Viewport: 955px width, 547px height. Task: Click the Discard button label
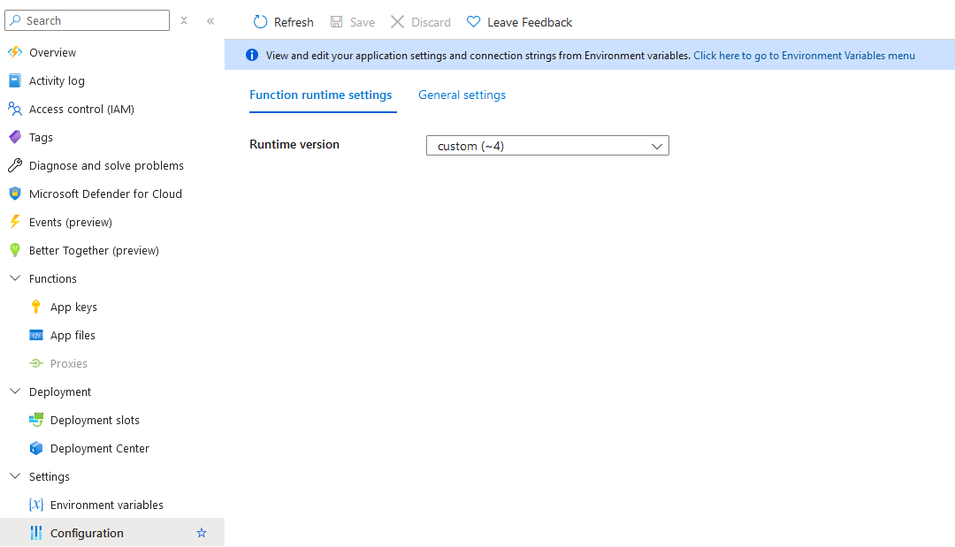tap(431, 22)
